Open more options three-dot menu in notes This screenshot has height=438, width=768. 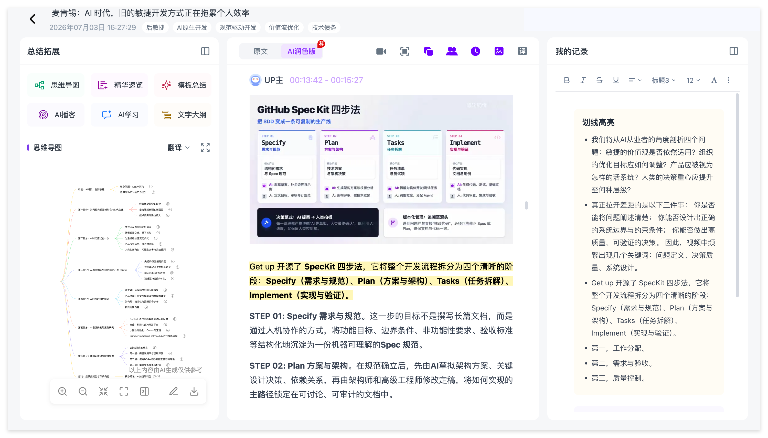pos(728,80)
